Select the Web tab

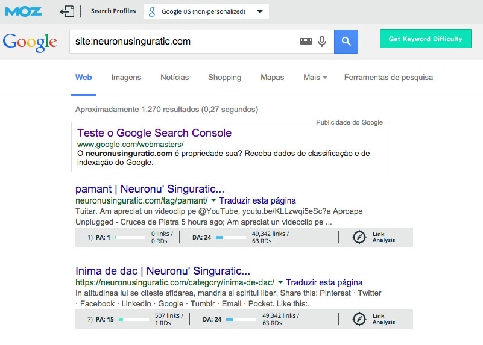tap(83, 78)
